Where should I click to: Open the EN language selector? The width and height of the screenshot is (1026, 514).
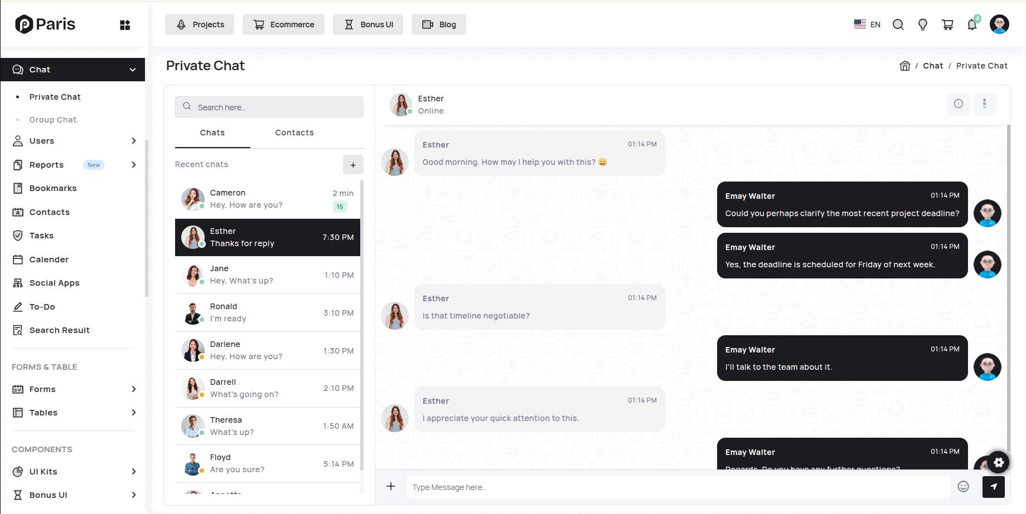pyautogui.click(x=867, y=25)
